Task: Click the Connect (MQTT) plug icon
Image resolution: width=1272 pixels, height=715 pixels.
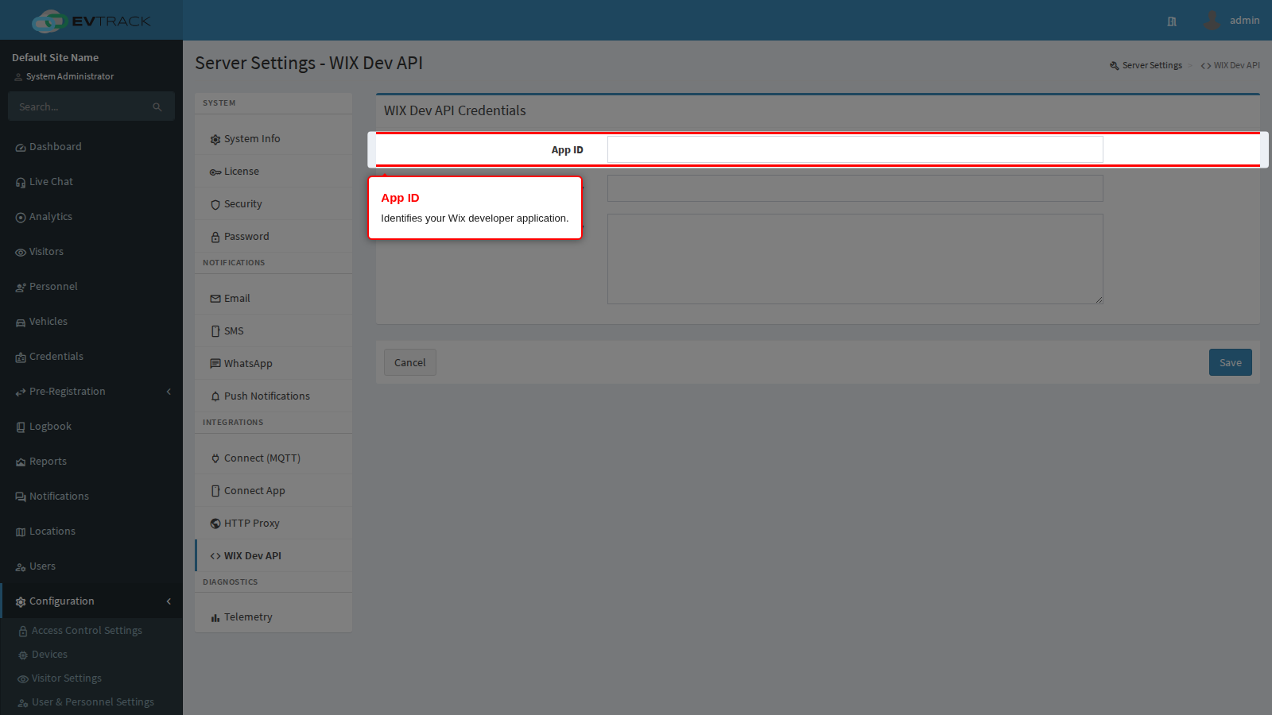Action: tap(215, 458)
